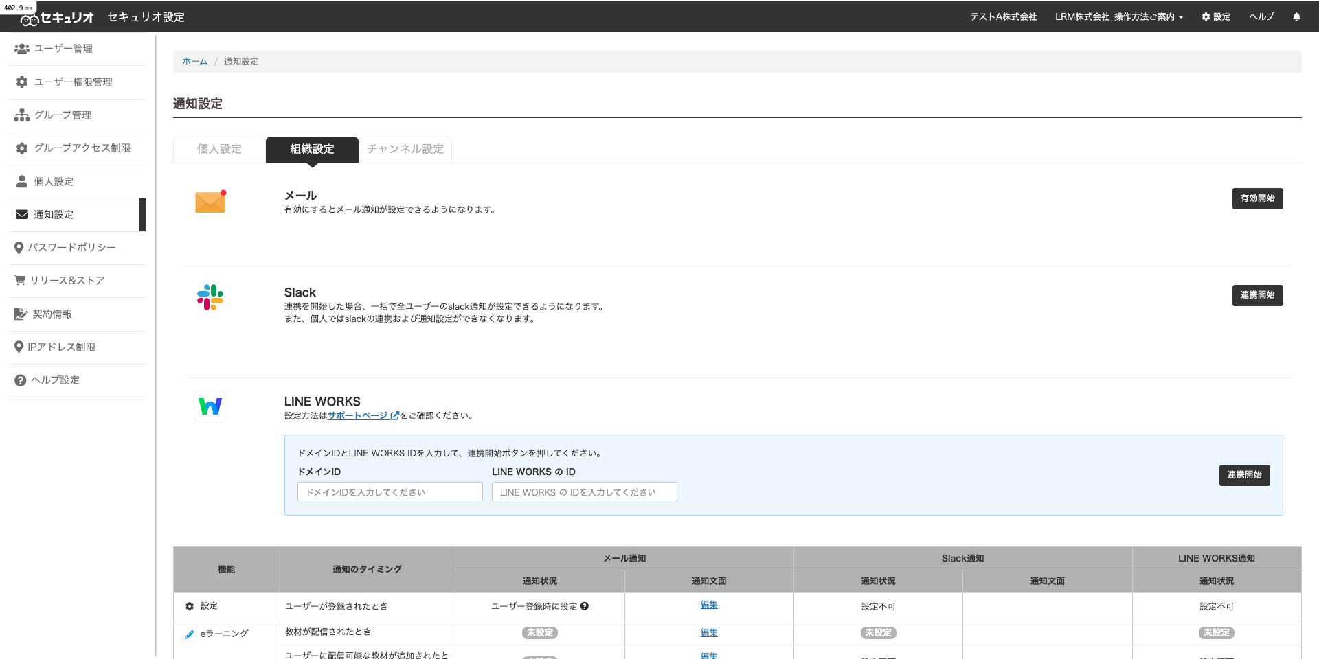Go to ホーム breadcrumb link
This screenshot has width=1319, height=659.
(x=194, y=61)
